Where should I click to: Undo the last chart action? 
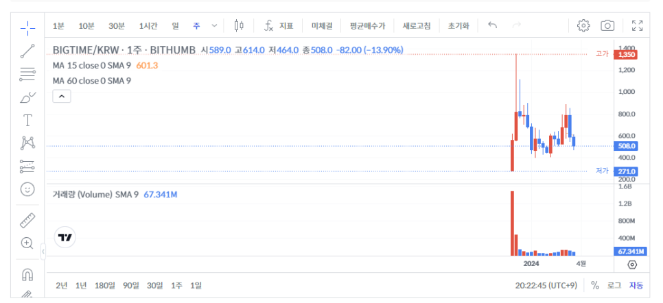tap(492, 25)
